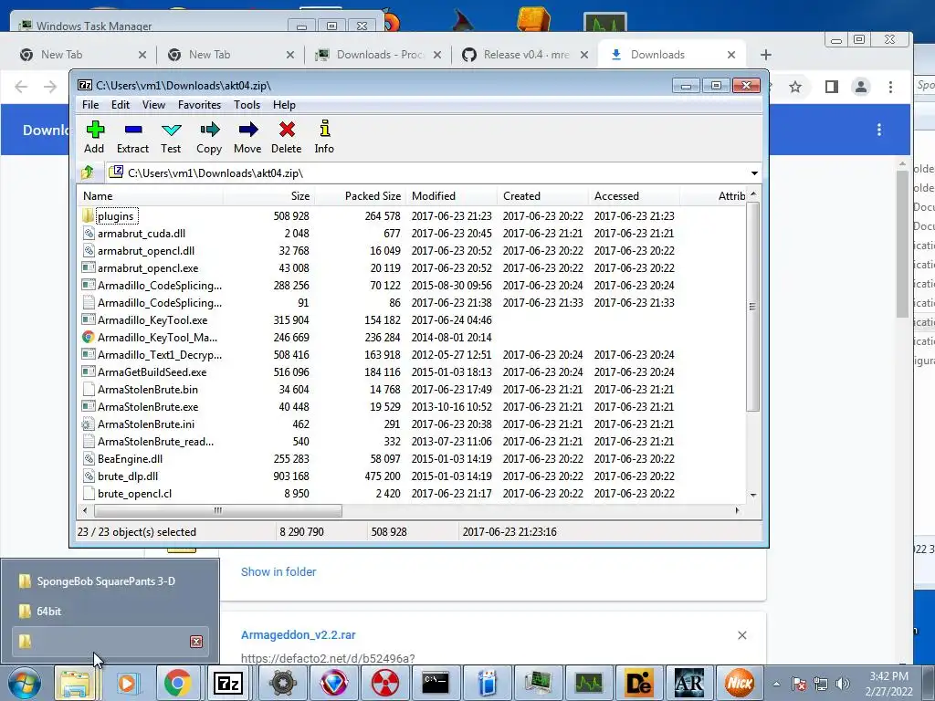Bookmark this page with the star icon
This screenshot has height=701, width=935.
tap(795, 87)
